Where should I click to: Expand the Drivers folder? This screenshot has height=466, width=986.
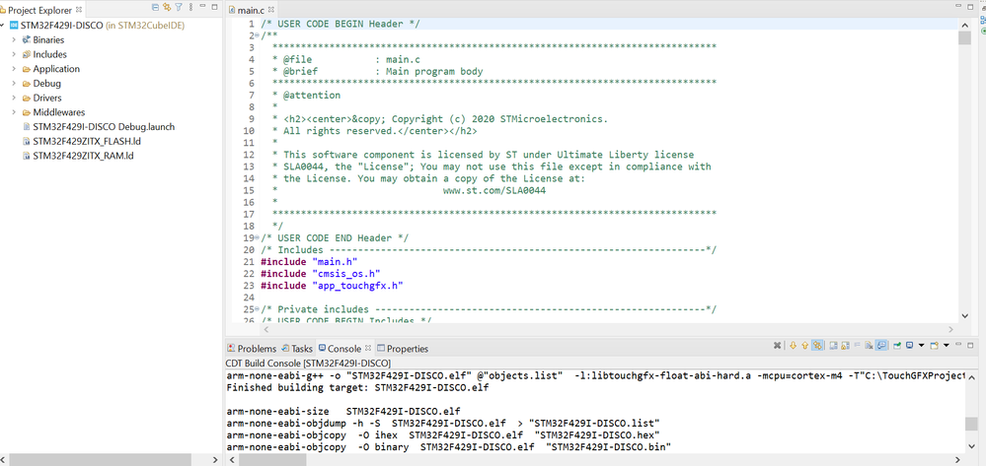pos(14,98)
